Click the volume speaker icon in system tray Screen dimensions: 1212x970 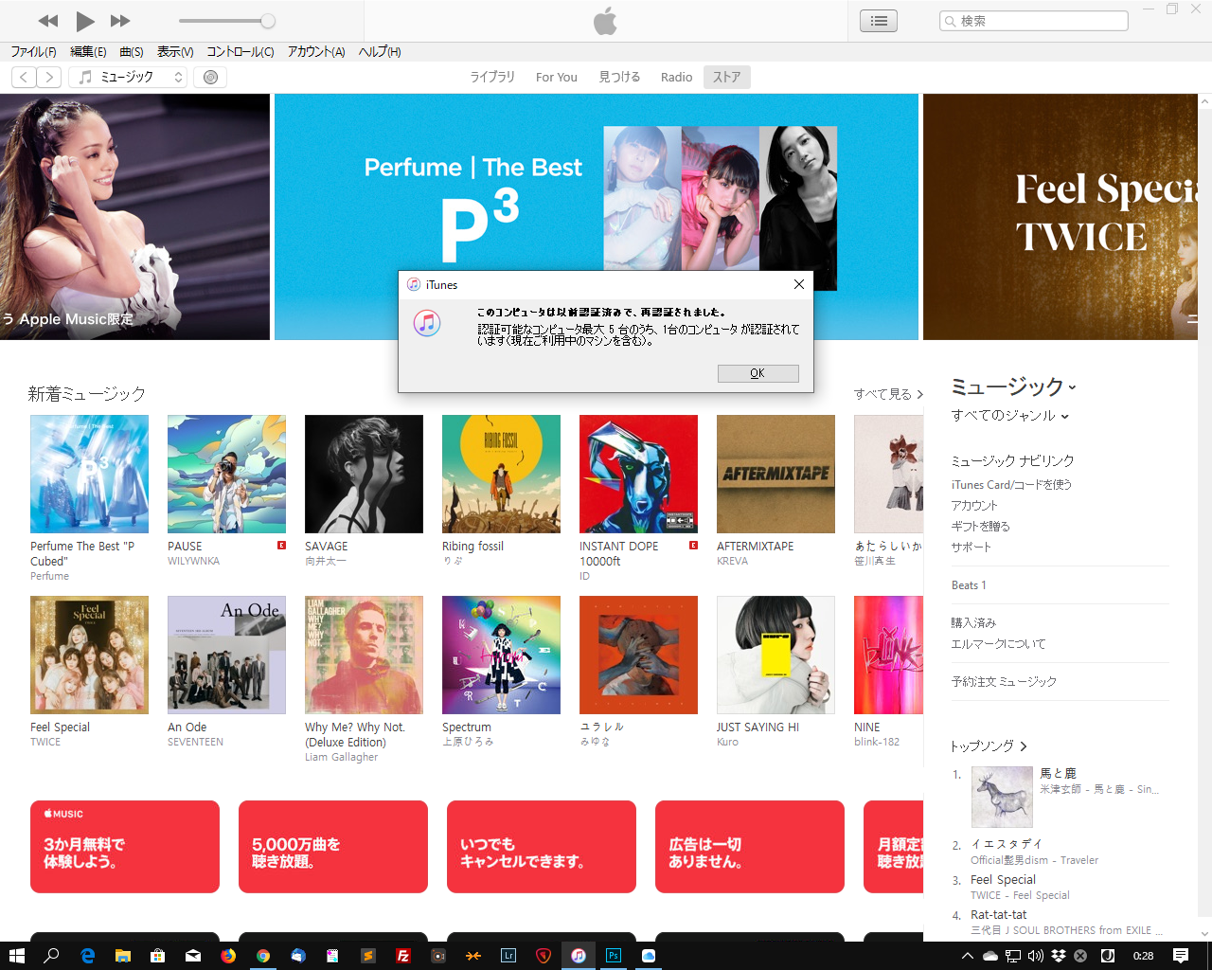pos(1036,956)
